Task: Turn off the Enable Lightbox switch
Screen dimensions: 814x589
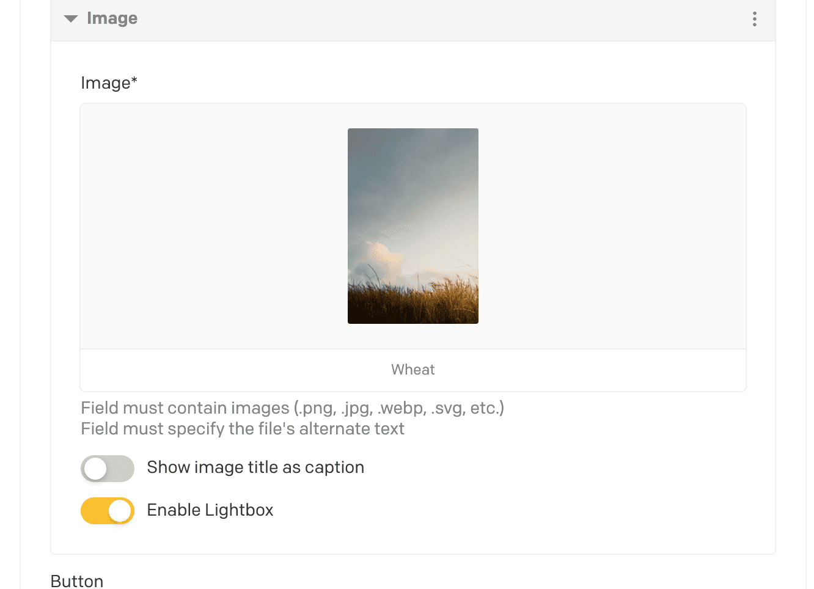Action: click(108, 511)
